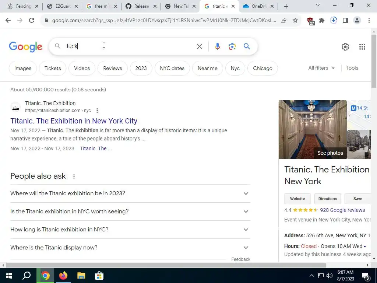Click the Website button in knowledge panel
377x283 pixels.
297,199
